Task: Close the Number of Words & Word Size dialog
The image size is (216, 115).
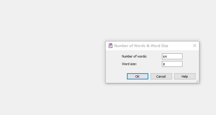Action: (x=194, y=46)
